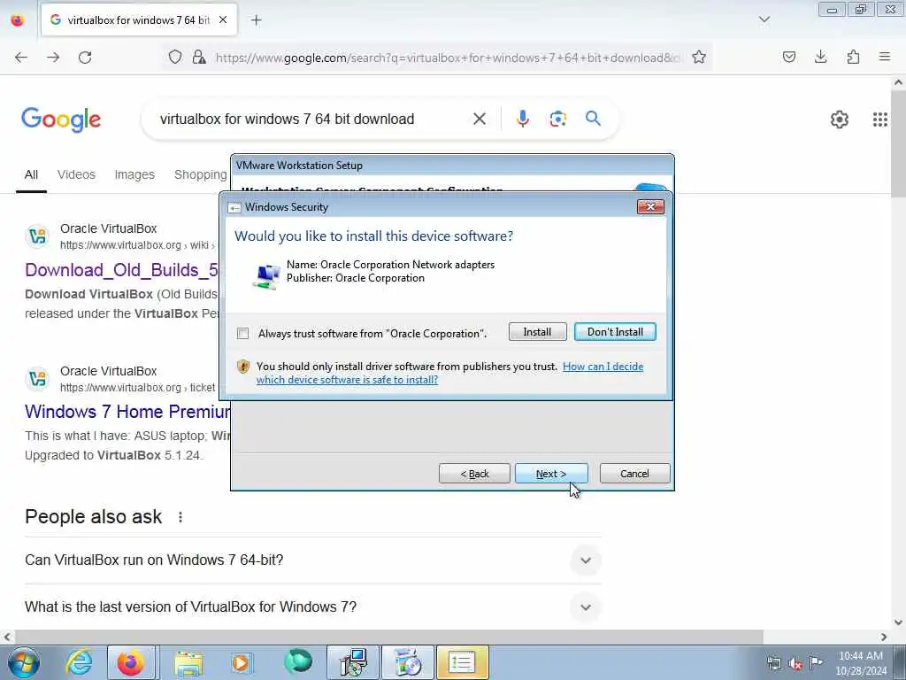Open the Windows Start menu
The height and width of the screenshot is (680, 906).
coord(24,662)
